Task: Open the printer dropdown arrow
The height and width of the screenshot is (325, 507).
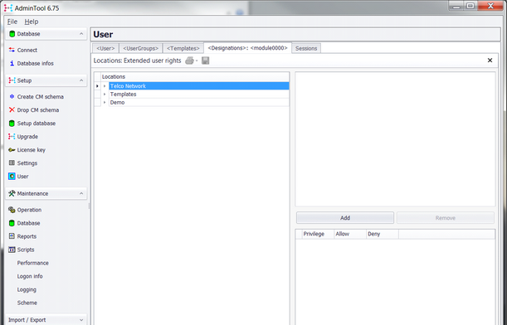Action: tap(197, 61)
